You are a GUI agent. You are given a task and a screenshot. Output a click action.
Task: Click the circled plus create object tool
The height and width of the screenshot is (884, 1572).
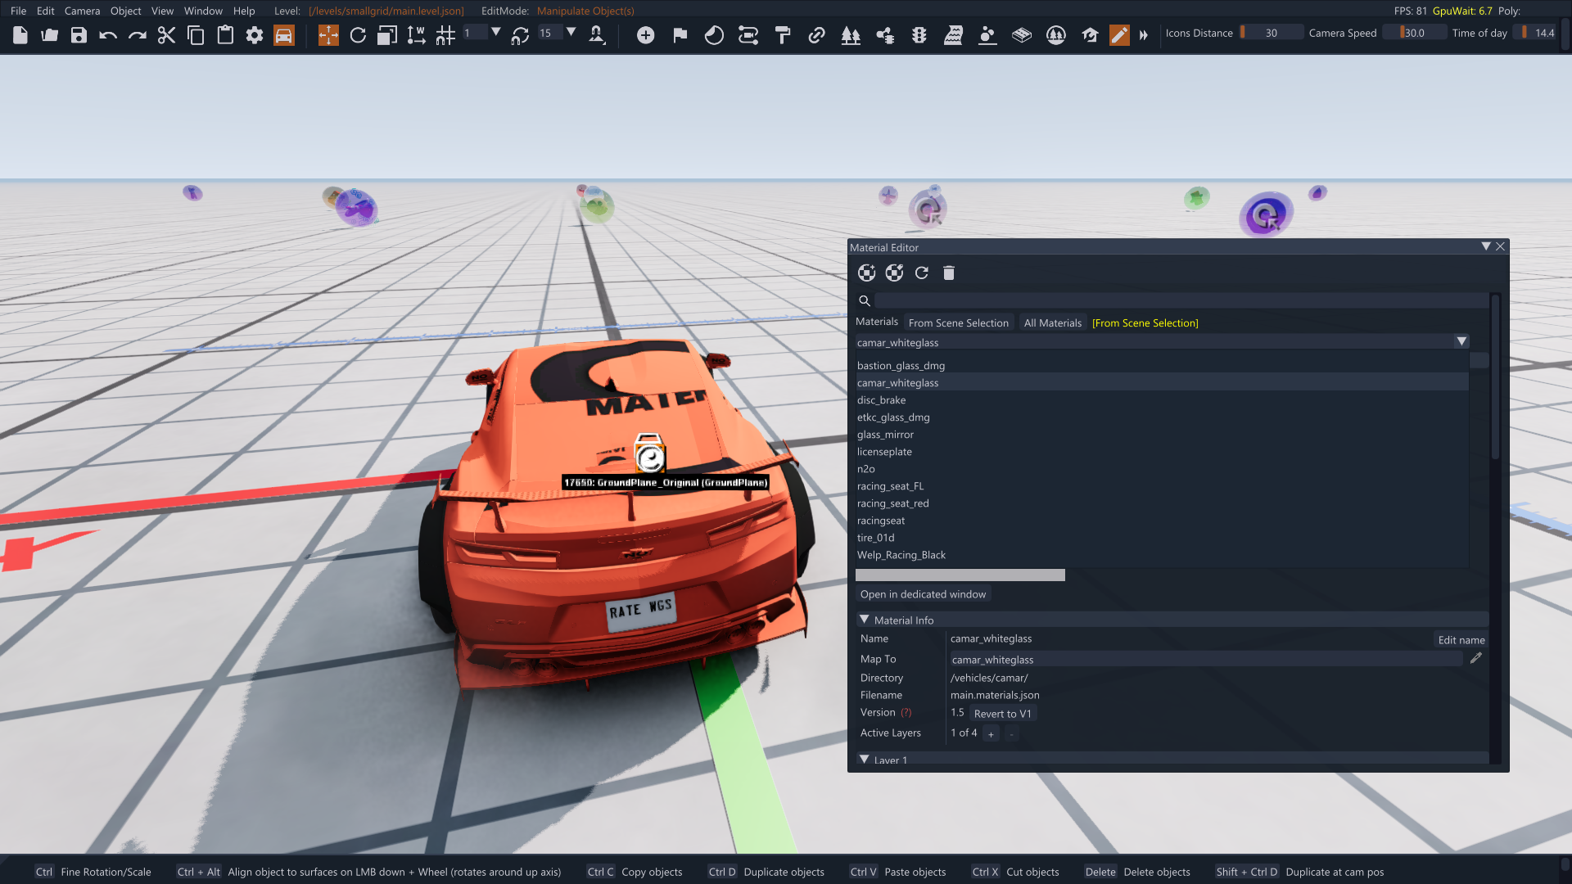[x=646, y=35]
